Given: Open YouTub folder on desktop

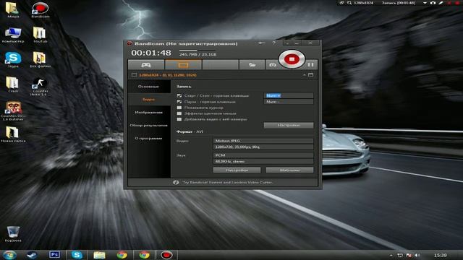Looking at the screenshot, I should (41, 35).
